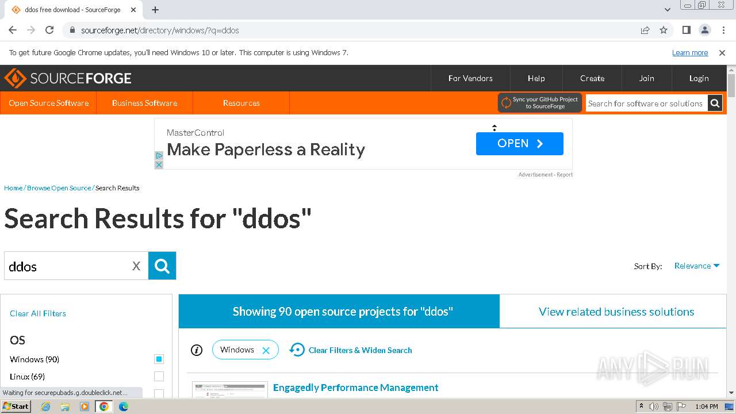Screen dimensions: 736x414
Task: Click OPEN button in MasterControl ad
Action: point(519,144)
